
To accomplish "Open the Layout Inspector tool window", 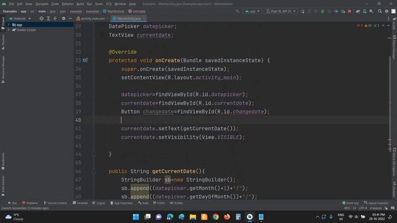I will [377, 203].
